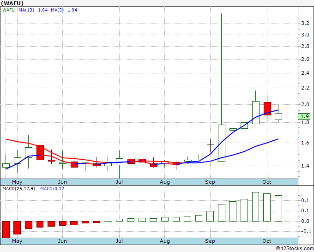
Task: Click the WAFU ticker legend text
Action: 9,10
